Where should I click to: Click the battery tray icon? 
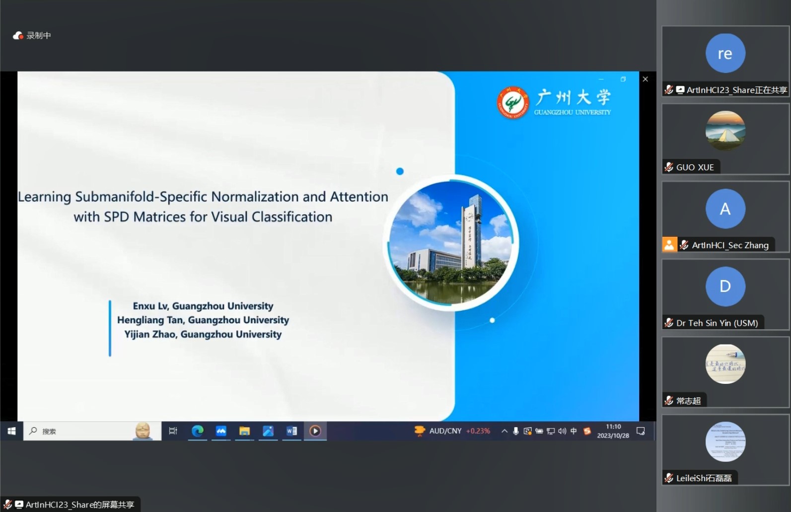click(539, 431)
